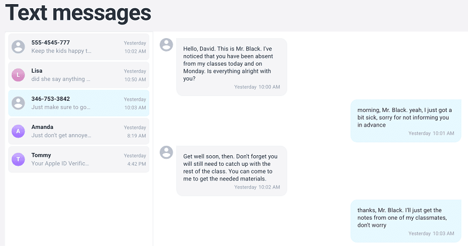Click the 'Hello, David. This is Mr. Black' message
Image resolution: width=468 pixels, height=246 pixels.
232,67
